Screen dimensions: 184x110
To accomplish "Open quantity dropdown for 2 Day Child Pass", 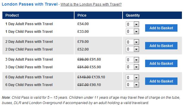I will pos(132,49).
